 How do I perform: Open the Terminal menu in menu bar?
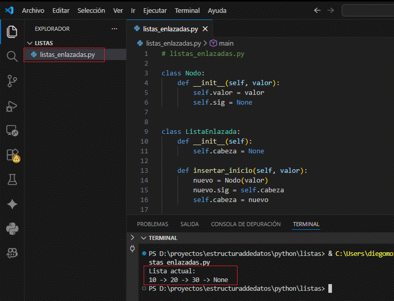pos(187,10)
